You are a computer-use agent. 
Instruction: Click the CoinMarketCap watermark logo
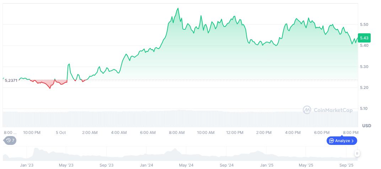click(x=307, y=110)
